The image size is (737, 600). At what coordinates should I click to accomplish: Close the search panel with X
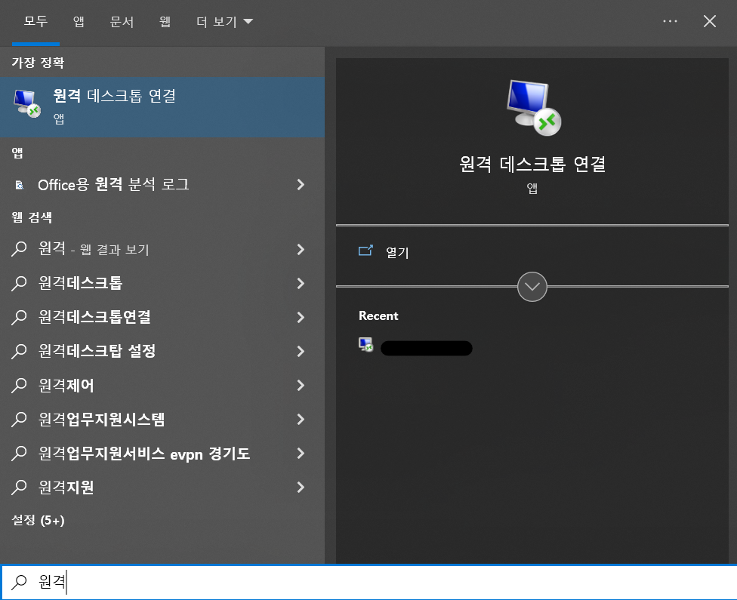tap(710, 21)
